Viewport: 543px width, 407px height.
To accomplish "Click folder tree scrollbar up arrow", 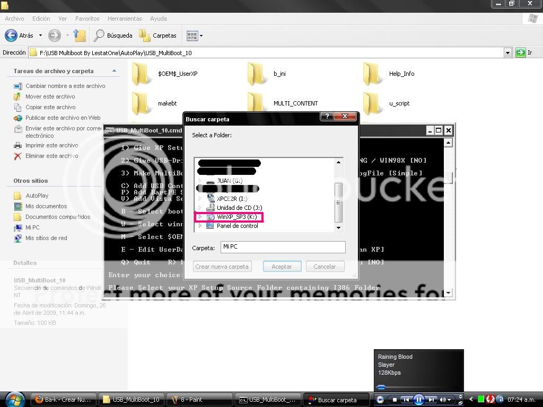I will coord(338,162).
